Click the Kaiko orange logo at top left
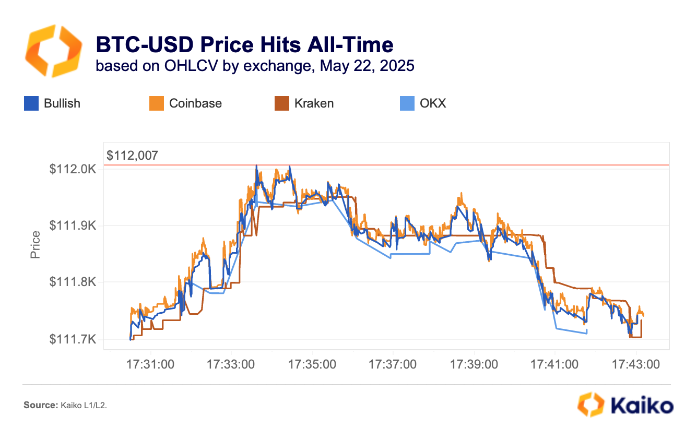Viewport: 685px width, 427px height. click(54, 50)
